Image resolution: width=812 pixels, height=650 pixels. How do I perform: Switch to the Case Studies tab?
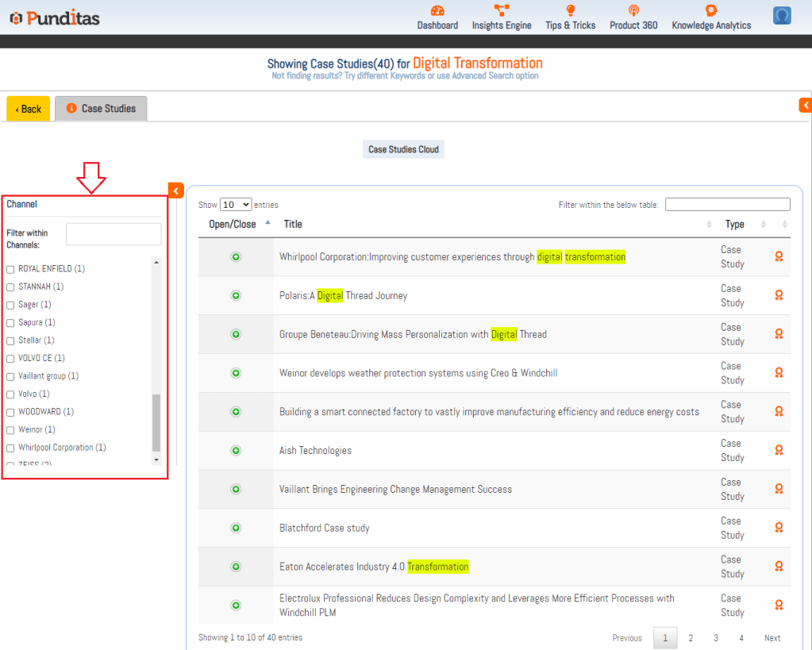[101, 109]
